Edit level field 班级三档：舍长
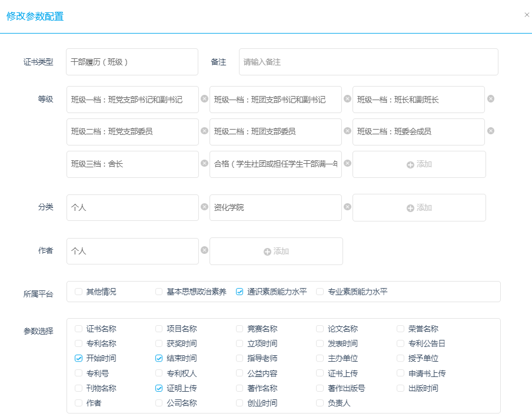The width and height of the screenshot is (532, 420). 132,164
